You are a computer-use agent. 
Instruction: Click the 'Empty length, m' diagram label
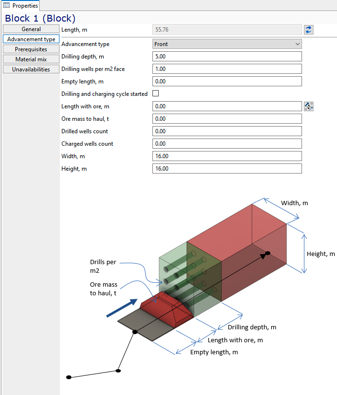(214, 352)
